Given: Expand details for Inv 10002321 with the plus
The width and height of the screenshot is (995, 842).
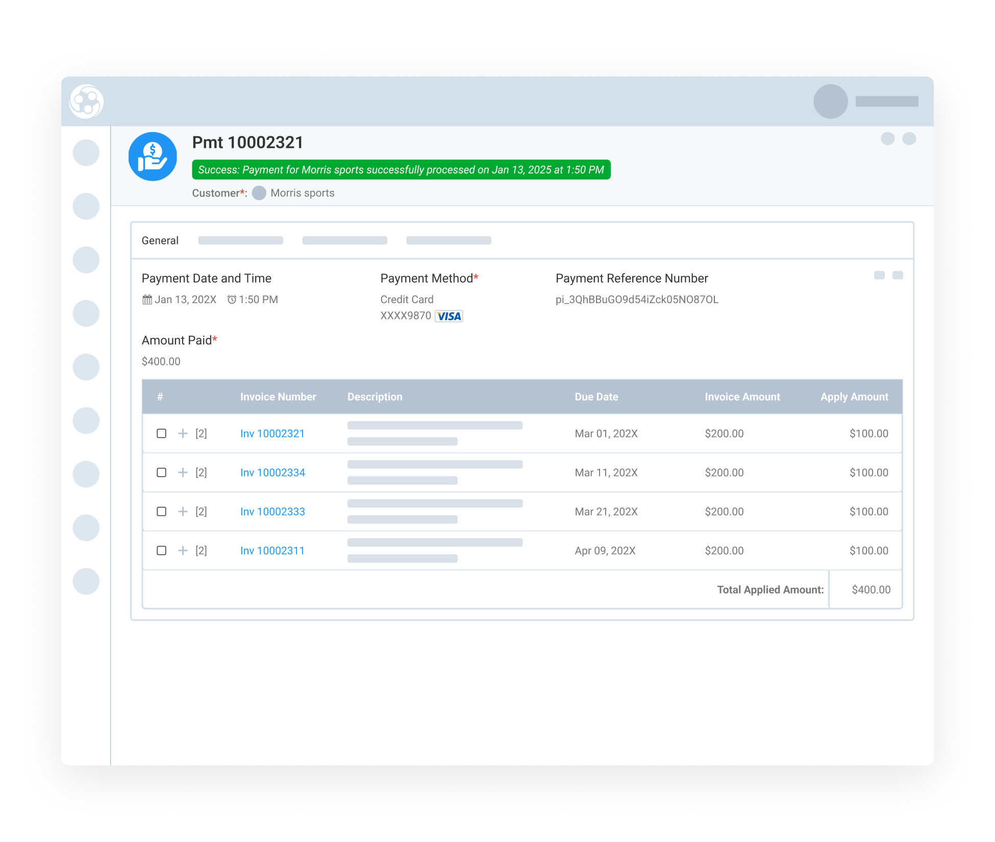Looking at the screenshot, I should pos(183,433).
